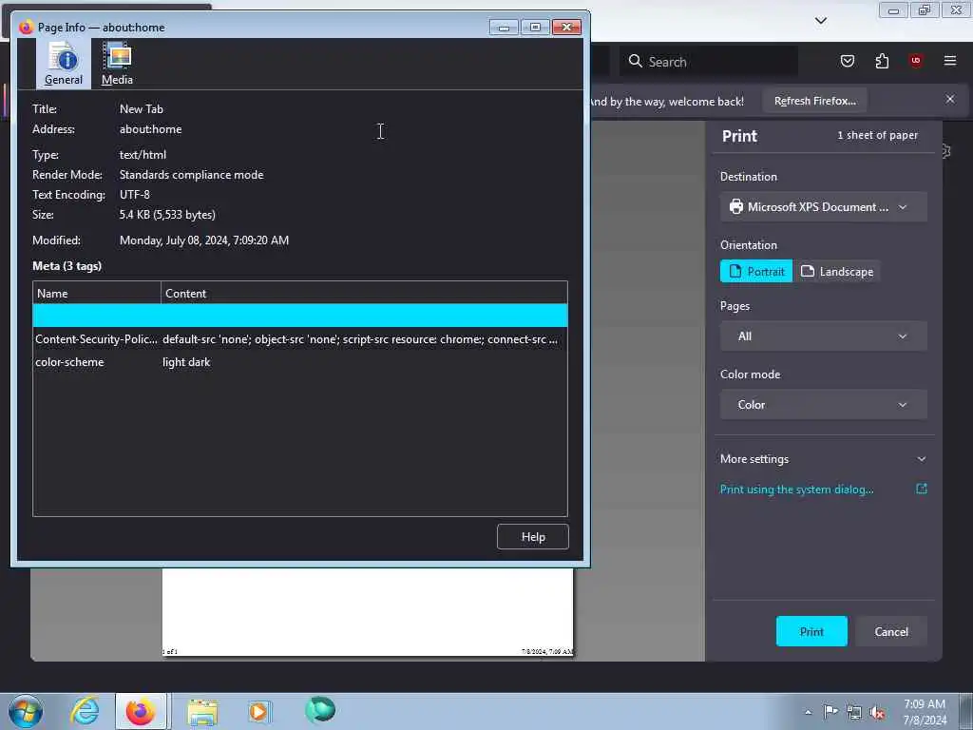Click the Print button
Image resolution: width=973 pixels, height=730 pixels.
(x=811, y=631)
